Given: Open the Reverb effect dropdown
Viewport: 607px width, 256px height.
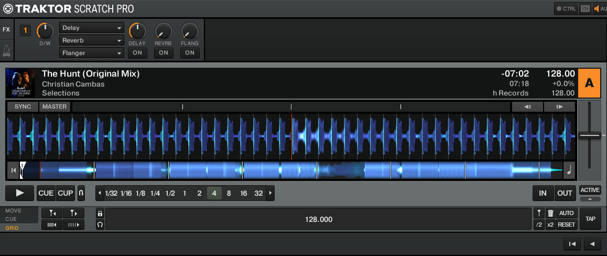Looking at the screenshot, I should (92, 40).
